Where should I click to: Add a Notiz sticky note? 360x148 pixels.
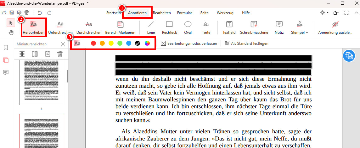[x=279, y=28]
